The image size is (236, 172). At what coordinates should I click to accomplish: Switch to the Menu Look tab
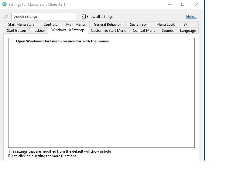pos(166,25)
